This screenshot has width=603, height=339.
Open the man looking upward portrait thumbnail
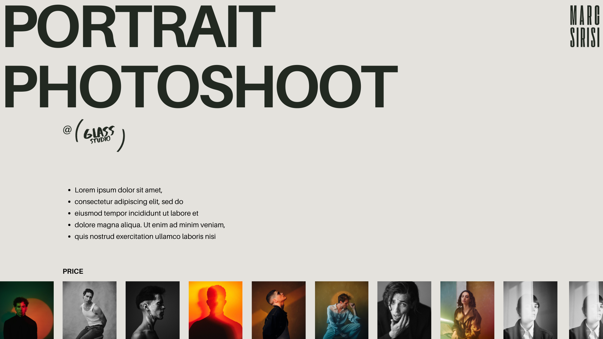[279, 310]
